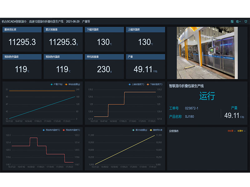Image resolution: width=250 pixels, height=187 pixels.
Task: Click the shirt-shaped theme icon
Action: pos(246,22)
